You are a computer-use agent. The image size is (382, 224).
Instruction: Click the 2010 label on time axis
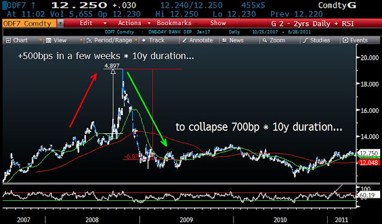280,220
